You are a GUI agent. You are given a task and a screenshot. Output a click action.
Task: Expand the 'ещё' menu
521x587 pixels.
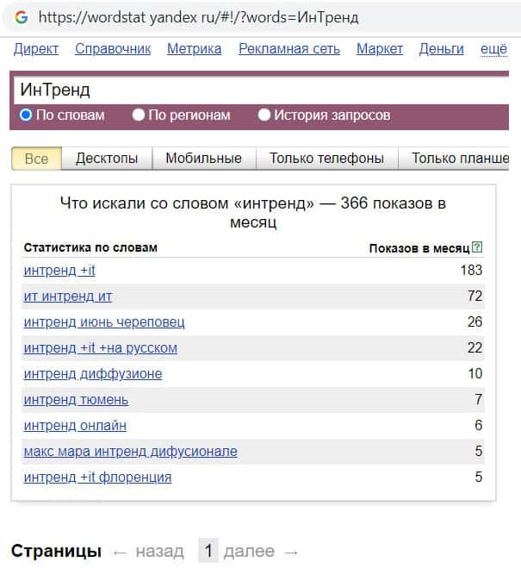[493, 49]
